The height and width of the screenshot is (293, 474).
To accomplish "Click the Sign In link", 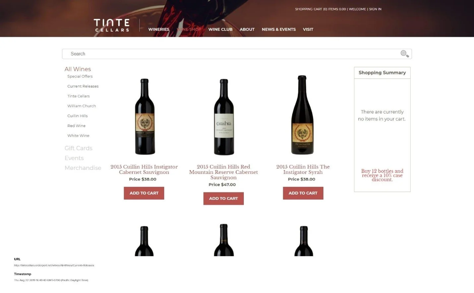I will [x=375, y=9].
